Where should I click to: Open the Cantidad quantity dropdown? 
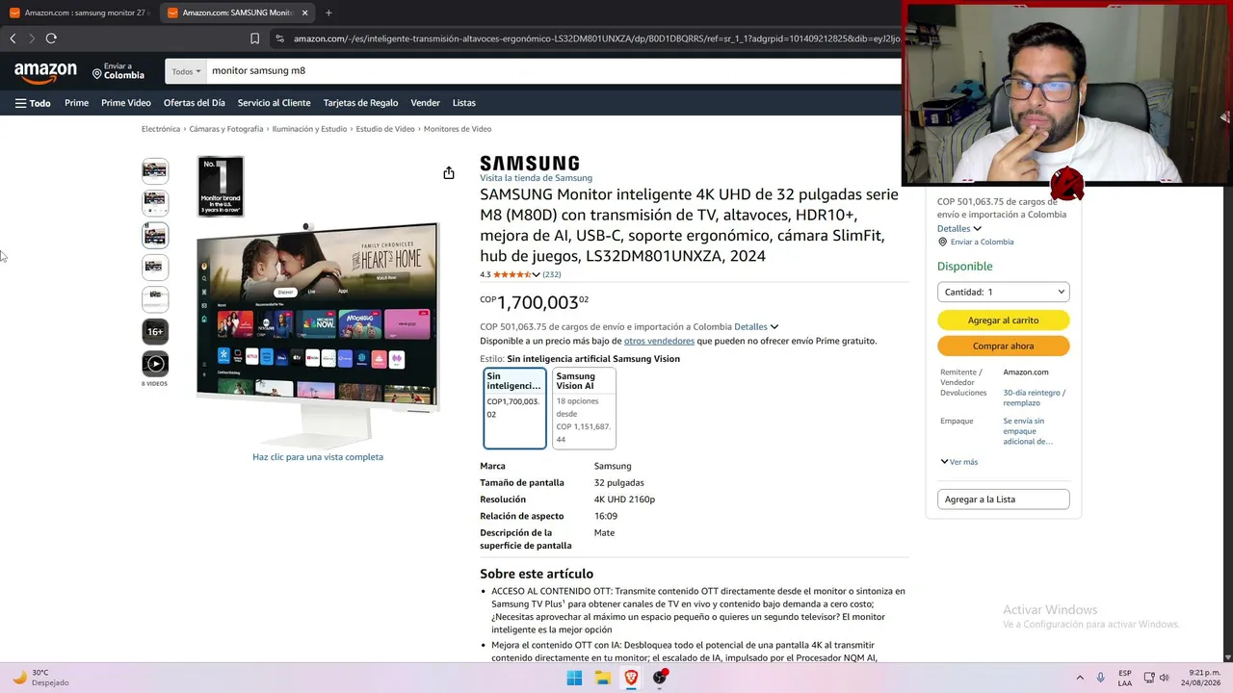click(1004, 292)
